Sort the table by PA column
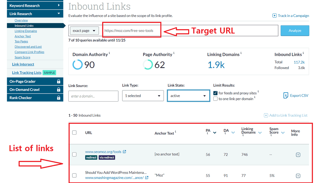 [215, 133]
